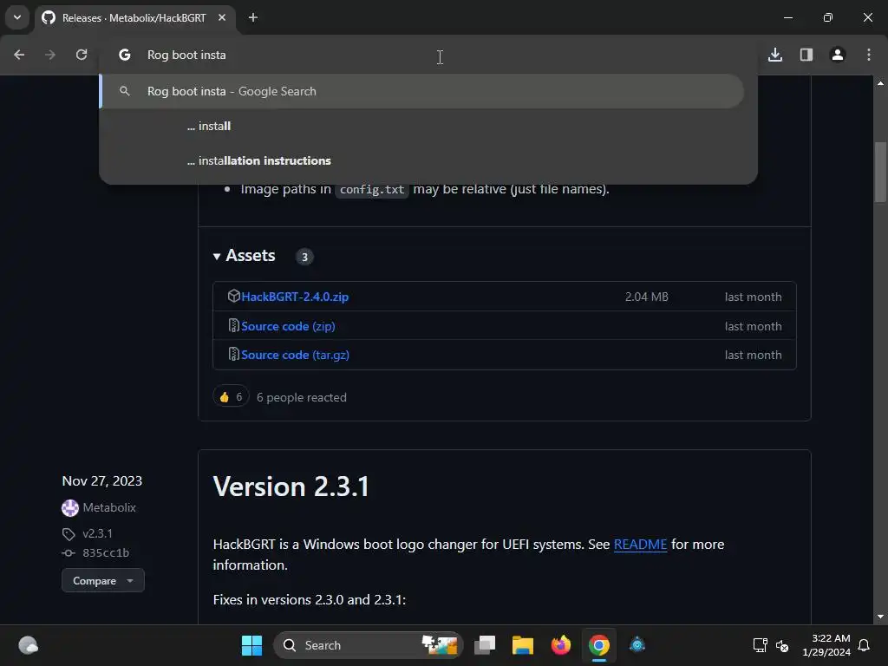This screenshot has width=888, height=666.
Task: Close the Releases Metabolix/HackBGRT tab
Action: coord(222,17)
